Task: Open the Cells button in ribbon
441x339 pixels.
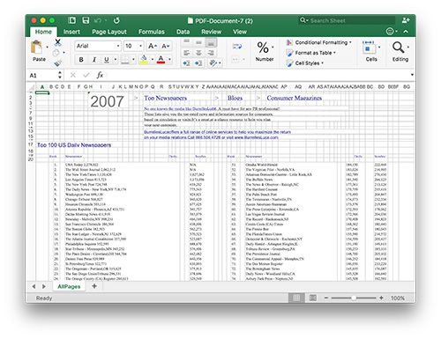Action: point(371,51)
